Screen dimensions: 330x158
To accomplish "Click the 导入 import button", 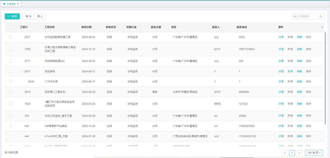I will pyautogui.click(x=40, y=16).
